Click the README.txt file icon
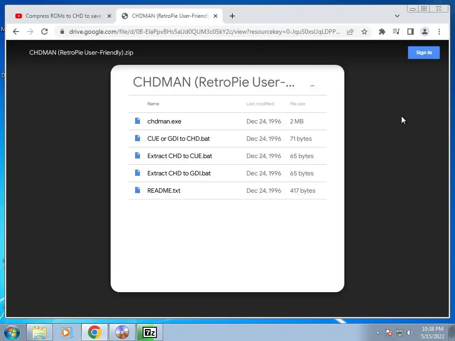 pyautogui.click(x=138, y=190)
